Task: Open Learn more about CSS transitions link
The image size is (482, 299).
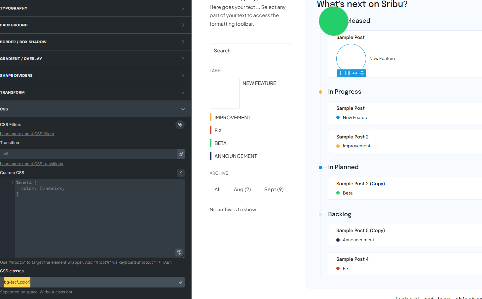Action: [x=31, y=164]
